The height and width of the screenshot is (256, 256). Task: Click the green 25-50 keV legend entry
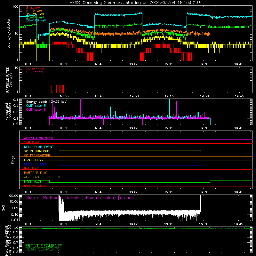pos(35,17)
